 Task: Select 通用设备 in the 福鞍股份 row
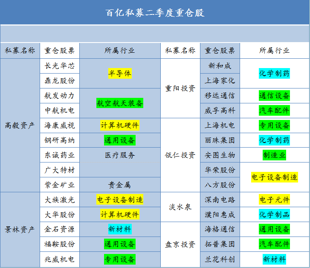(x=120, y=244)
